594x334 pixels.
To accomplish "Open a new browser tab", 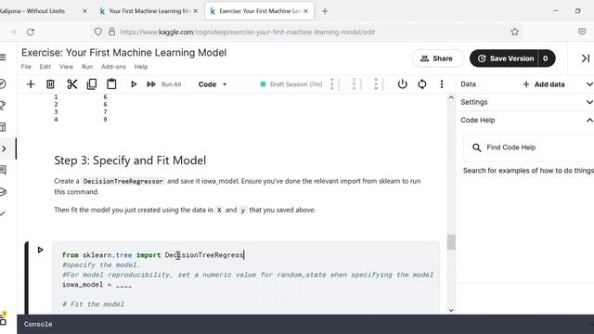I will pos(325,11).
